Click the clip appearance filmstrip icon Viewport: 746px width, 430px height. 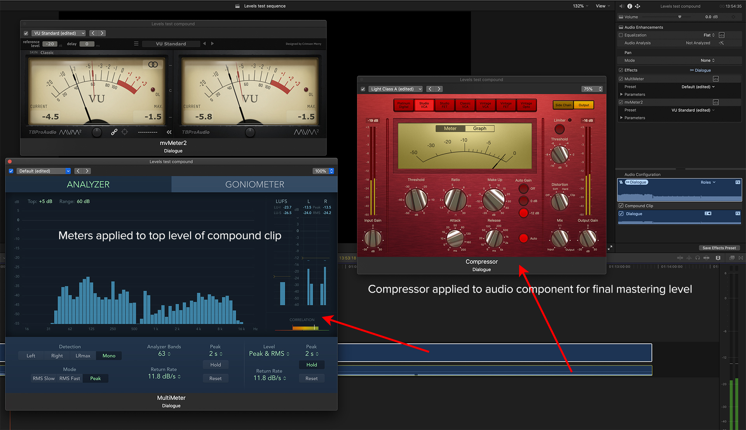[x=718, y=258]
